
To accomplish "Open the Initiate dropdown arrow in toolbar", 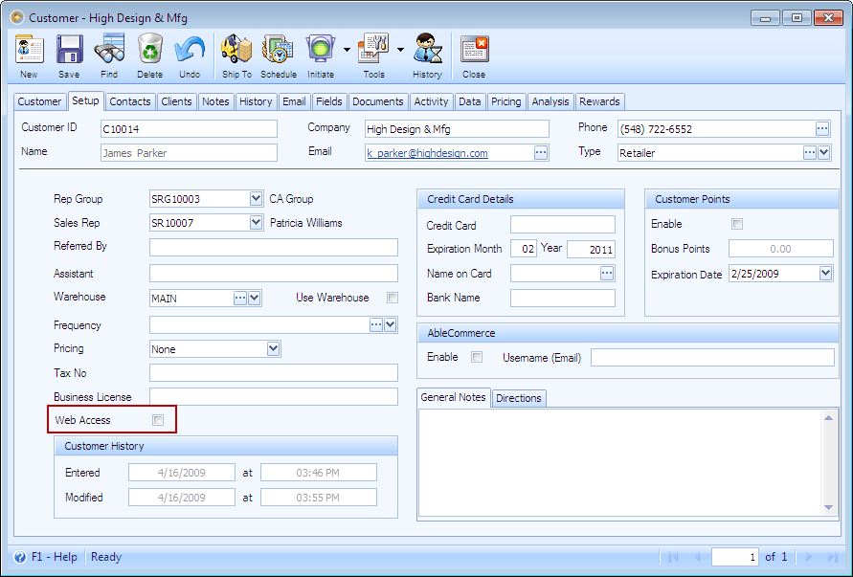I will 347,50.
